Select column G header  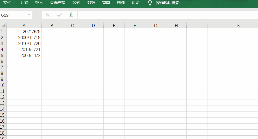(x=156, y=25)
